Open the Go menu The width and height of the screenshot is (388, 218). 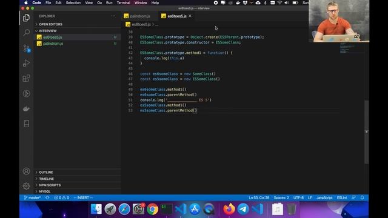tap(99, 2)
